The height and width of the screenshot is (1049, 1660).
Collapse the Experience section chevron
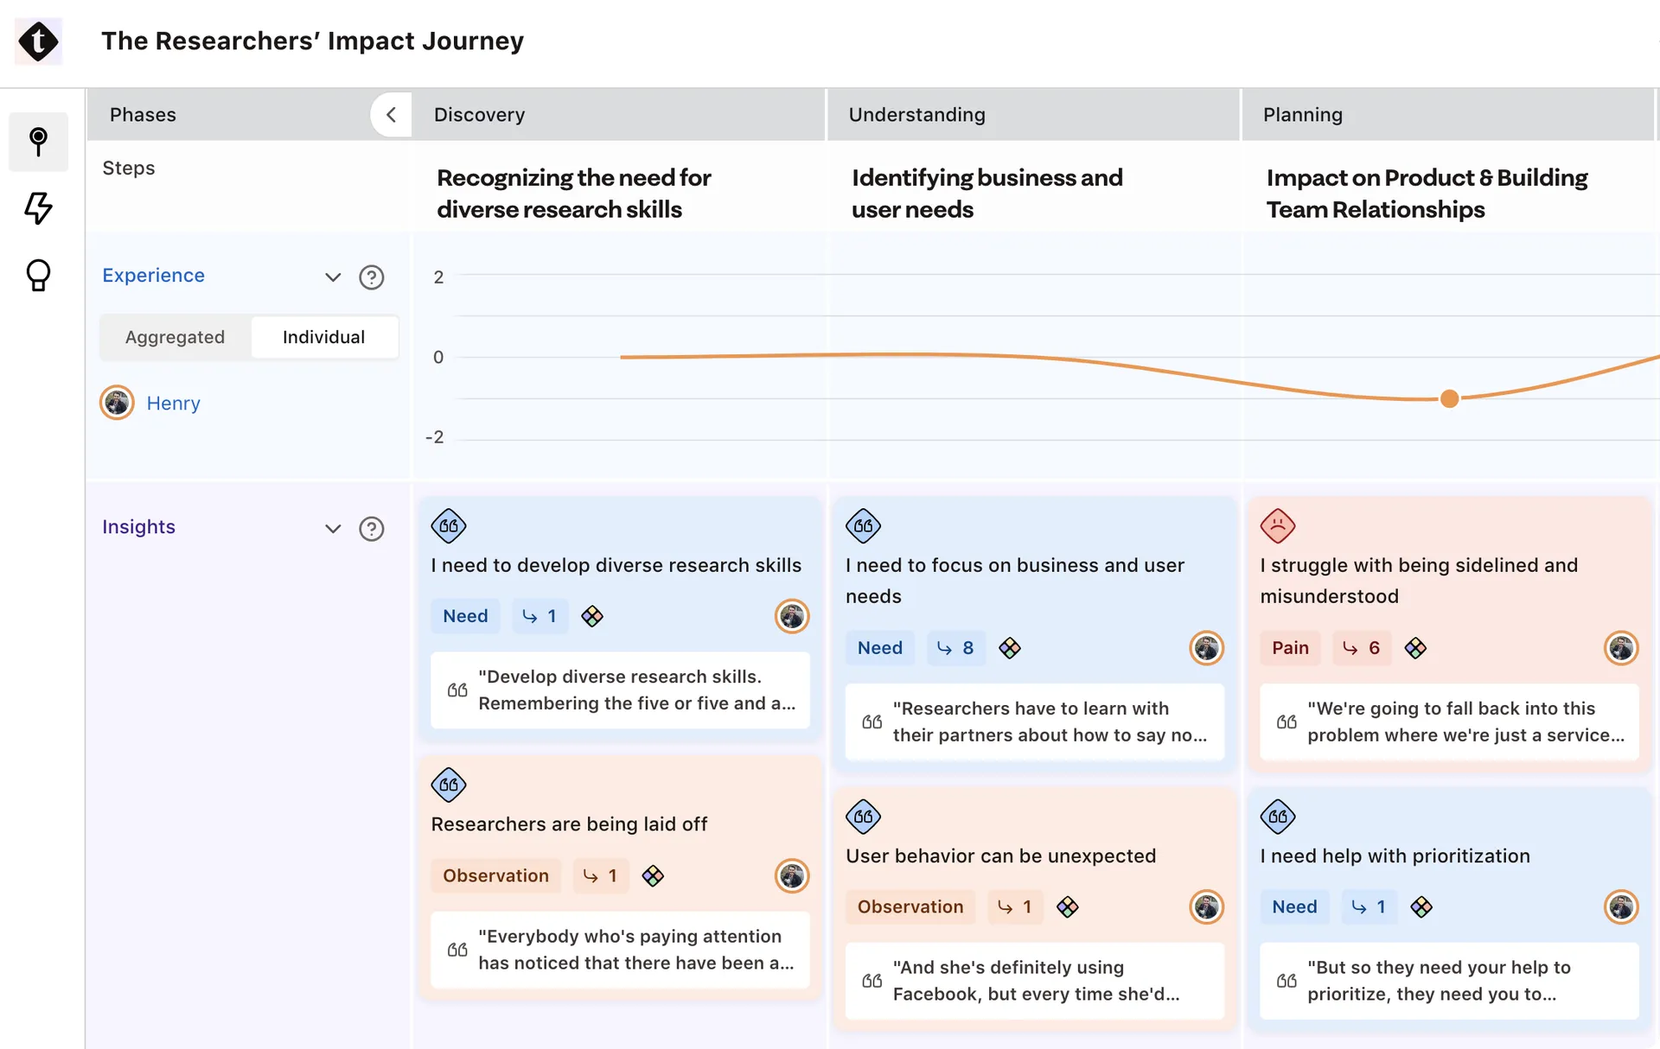[x=333, y=277]
